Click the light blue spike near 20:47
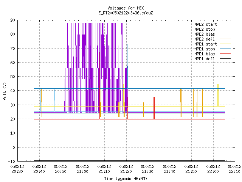 (54, 100)
